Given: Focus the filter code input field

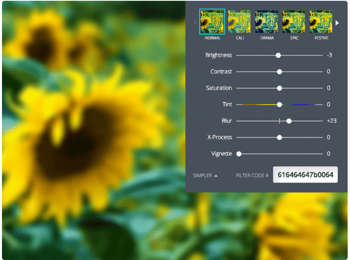Looking at the screenshot, I should 305,175.
